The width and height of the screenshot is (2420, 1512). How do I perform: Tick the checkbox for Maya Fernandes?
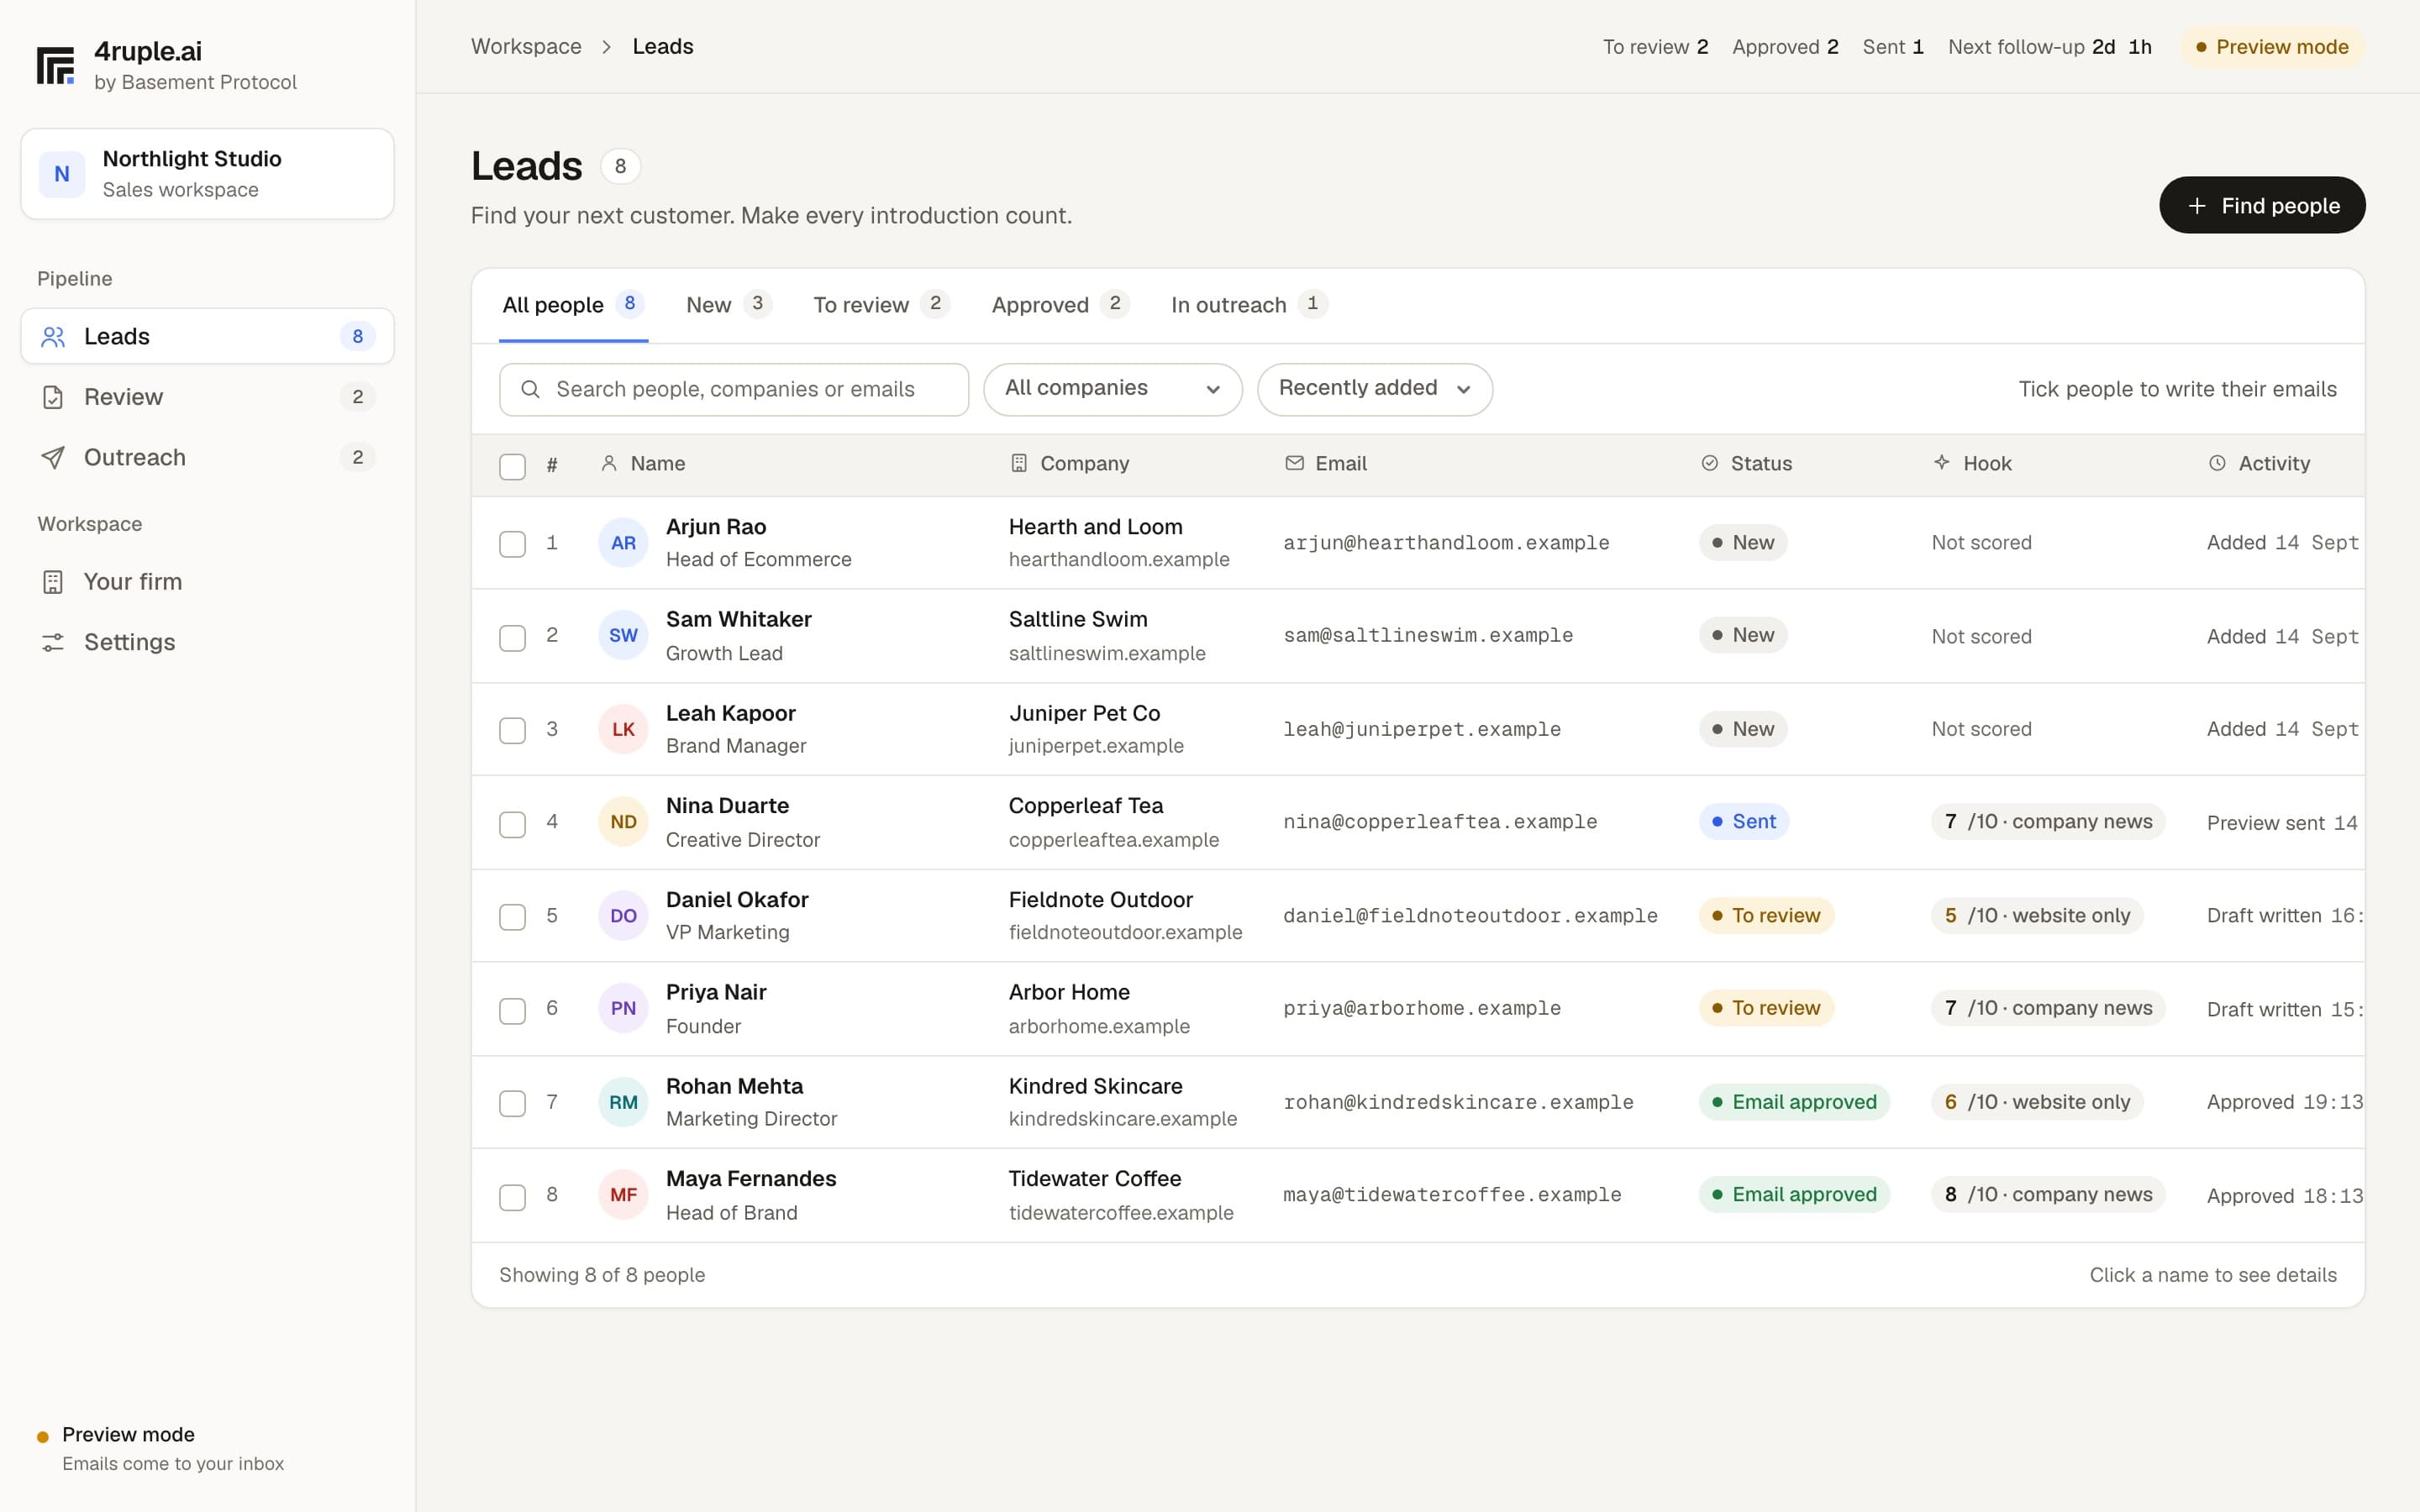[x=512, y=1197]
